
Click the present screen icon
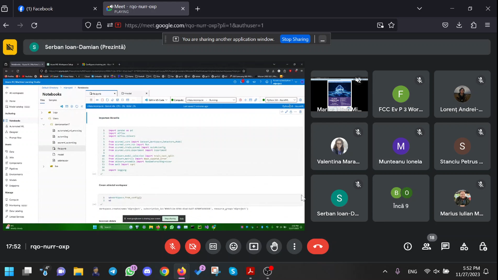254,247
